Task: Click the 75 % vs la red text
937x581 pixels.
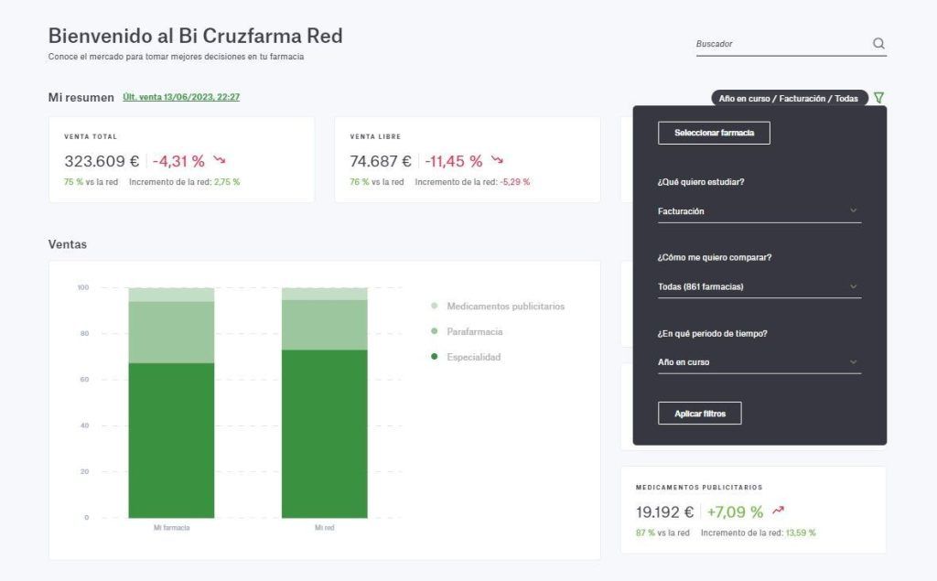Action: click(x=91, y=182)
